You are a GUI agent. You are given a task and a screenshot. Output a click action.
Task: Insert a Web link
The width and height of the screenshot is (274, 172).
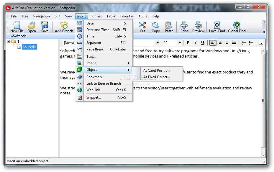click(104, 90)
